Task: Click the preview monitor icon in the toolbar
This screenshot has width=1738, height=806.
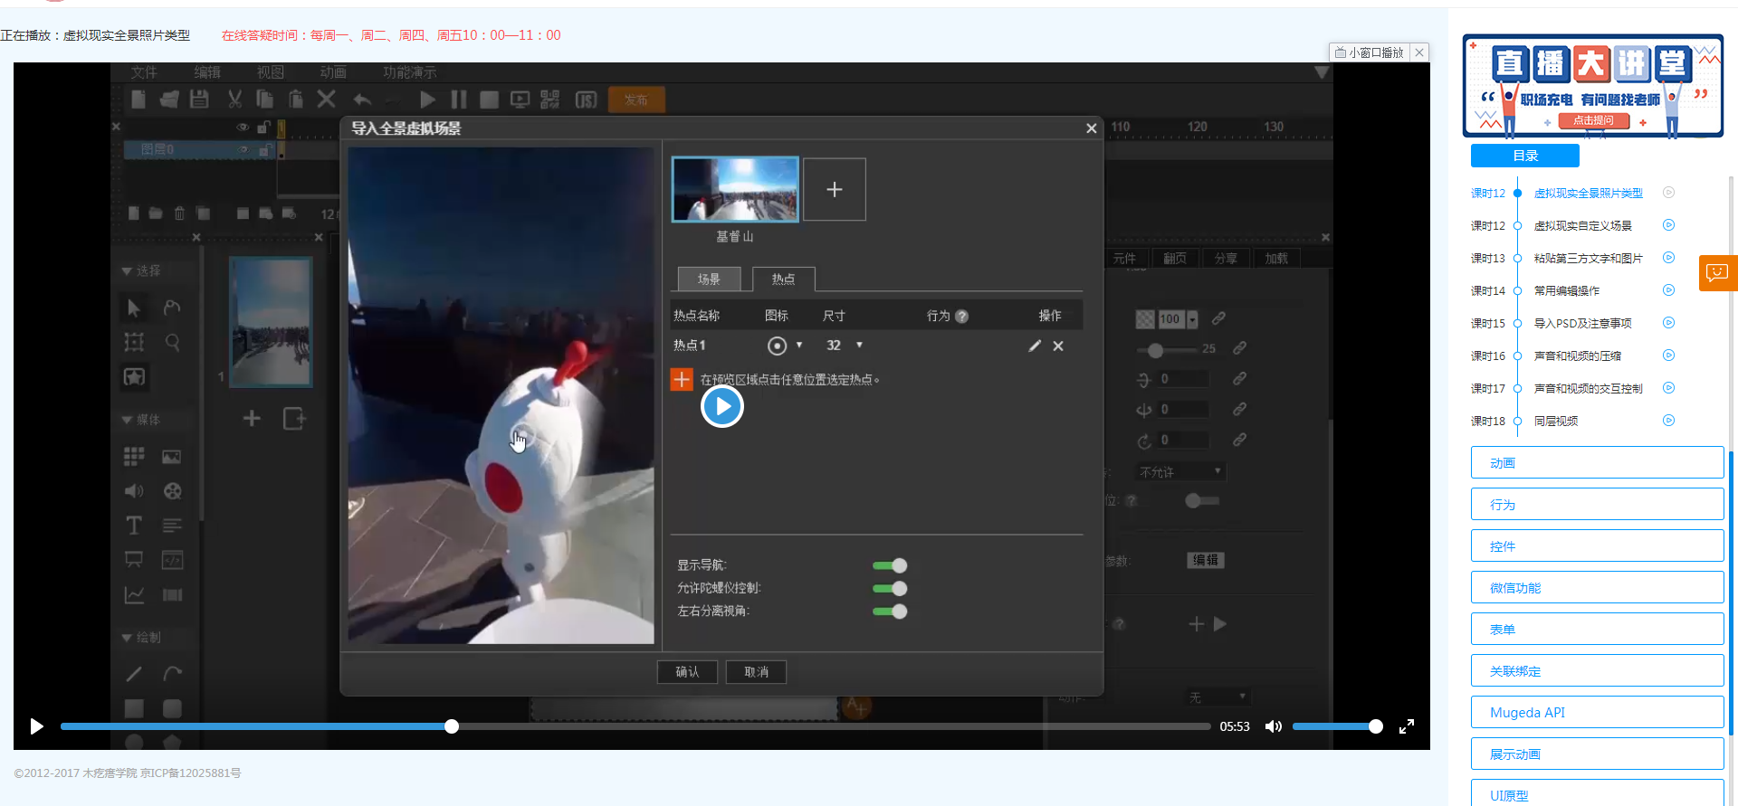Action: coord(520,100)
